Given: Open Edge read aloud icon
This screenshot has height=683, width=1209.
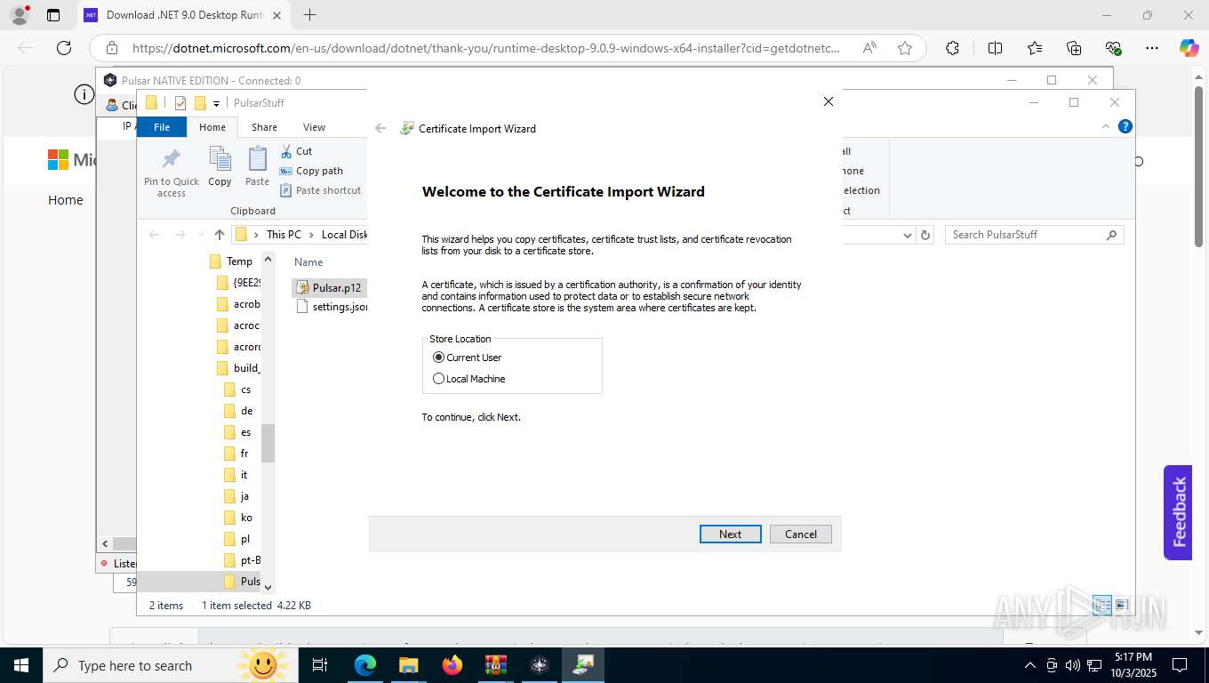Looking at the screenshot, I should tap(869, 48).
